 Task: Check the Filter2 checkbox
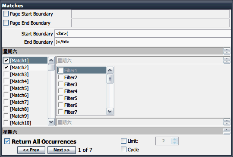60,77
